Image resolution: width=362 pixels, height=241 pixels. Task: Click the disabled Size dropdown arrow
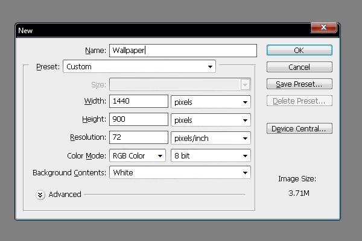click(x=245, y=84)
